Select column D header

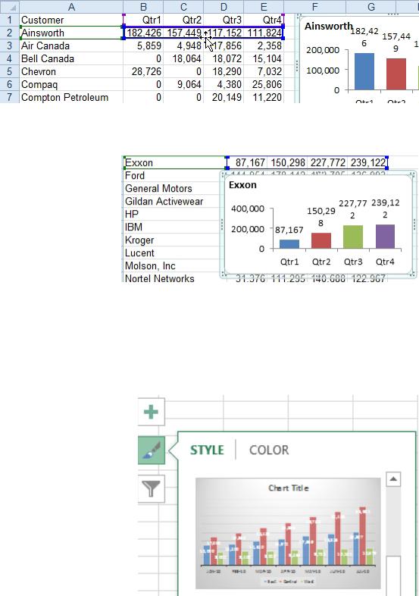[224, 7]
